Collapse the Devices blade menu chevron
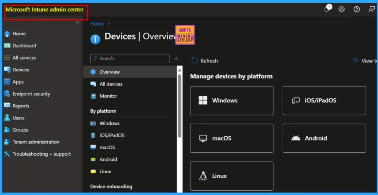 pos(176,58)
